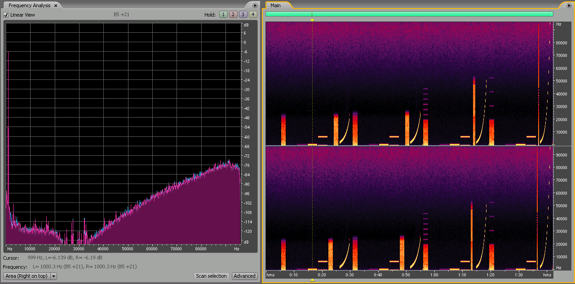The image size is (575, 284).
Task: Click the frequency graph's horizontal Hz ruler
Action: click(123, 248)
